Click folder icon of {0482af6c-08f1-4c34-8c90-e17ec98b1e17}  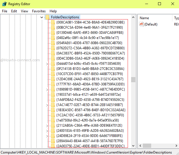pos(53,38)
